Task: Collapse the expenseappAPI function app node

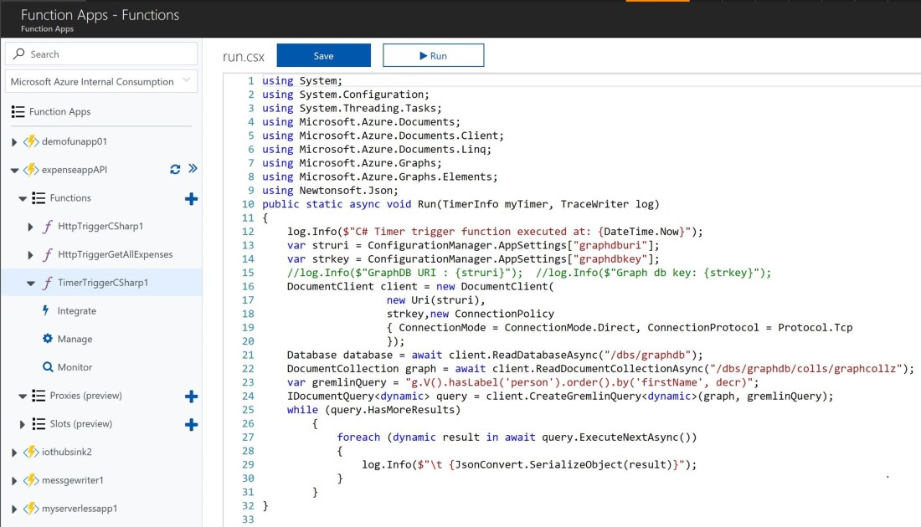Action: click(14, 170)
